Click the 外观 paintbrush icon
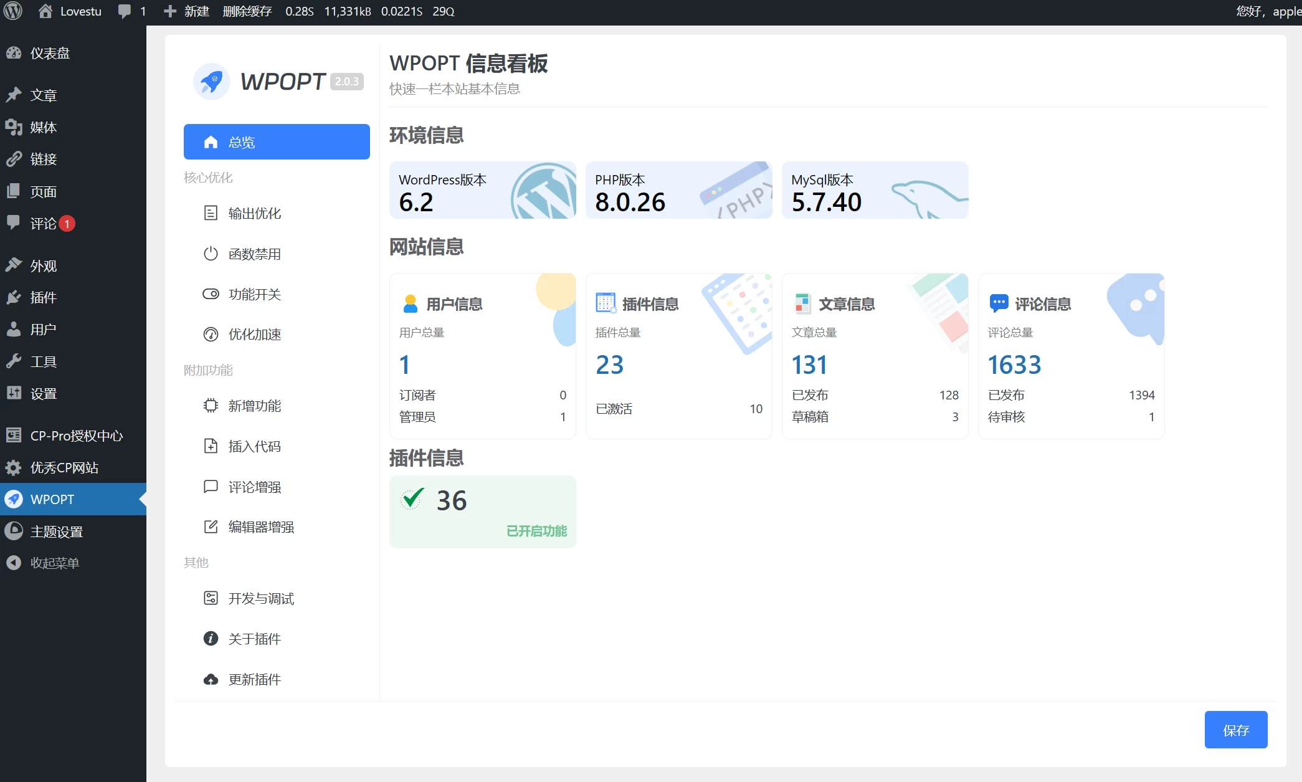Image resolution: width=1302 pixels, height=782 pixels. click(14, 265)
